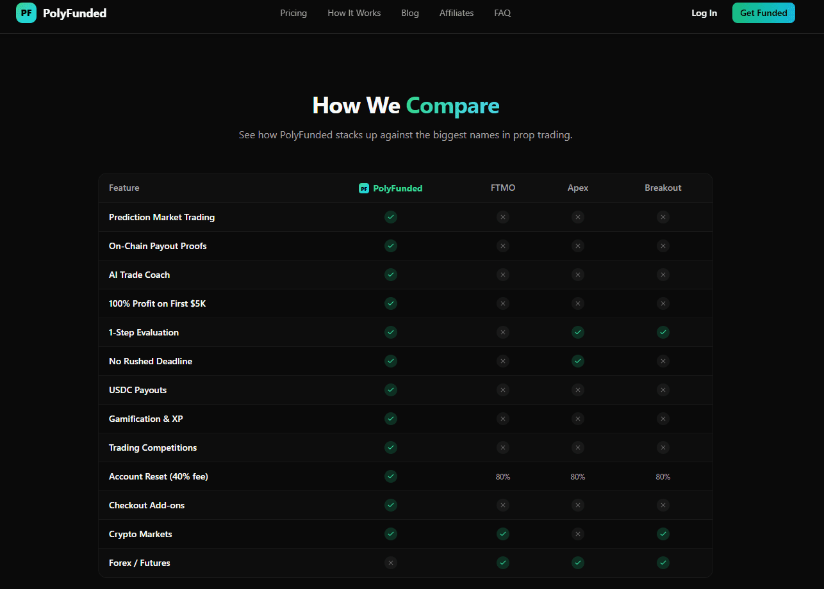Toggle PolyFunded's On-Chain Payout Proofs check
Image resolution: width=824 pixels, height=589 pixels.
[391, 246]
